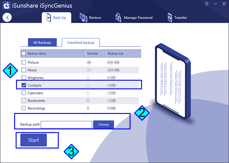Screen dimensions: 229x163
Task: Check the Recordings checkbox
Action: 24,108
